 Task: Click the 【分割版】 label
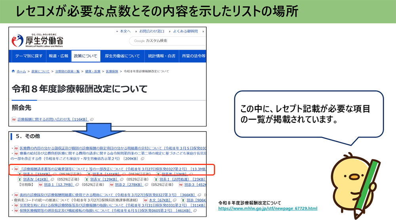pos(26,185)
